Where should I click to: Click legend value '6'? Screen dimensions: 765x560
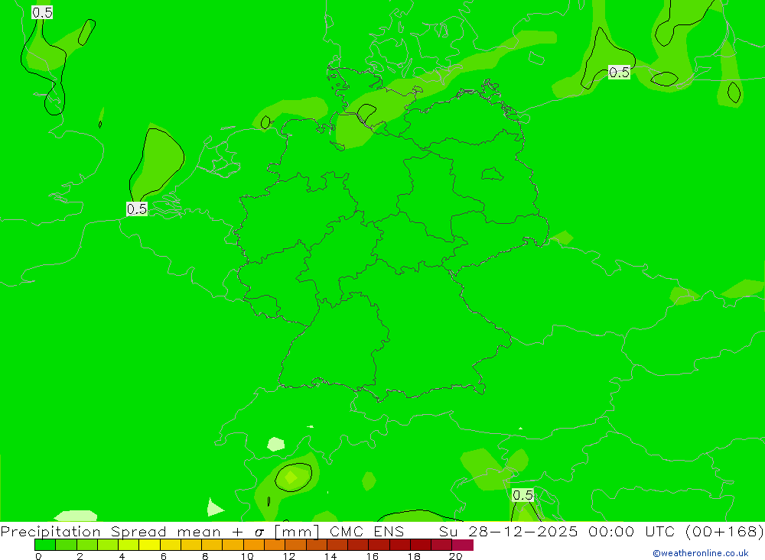tap(164, 556)
